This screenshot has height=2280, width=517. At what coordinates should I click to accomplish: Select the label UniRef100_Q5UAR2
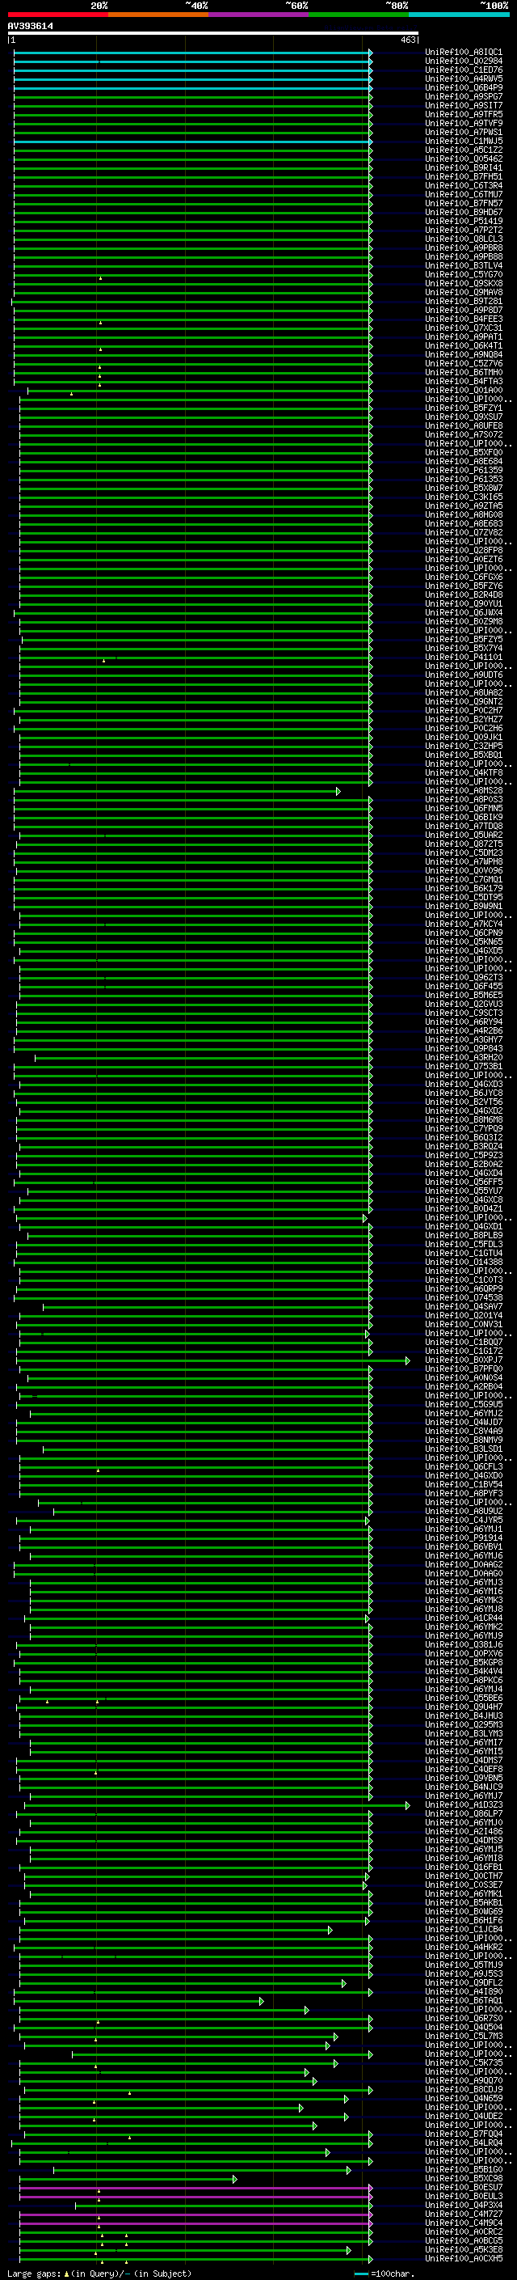463,835
